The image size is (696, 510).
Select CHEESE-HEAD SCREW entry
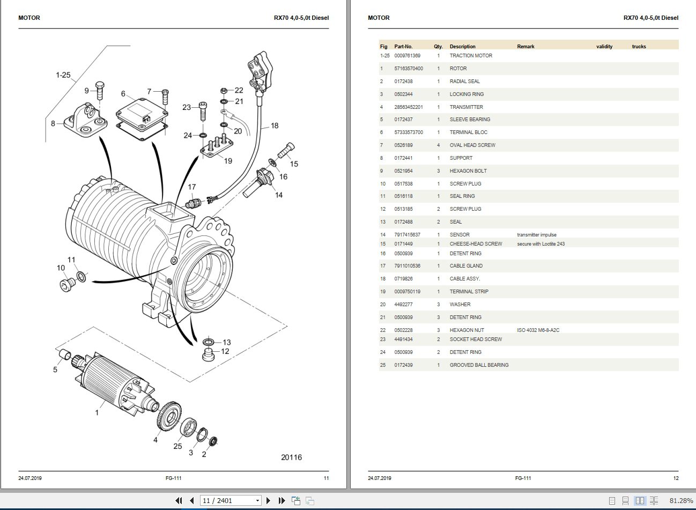point(476,244)
